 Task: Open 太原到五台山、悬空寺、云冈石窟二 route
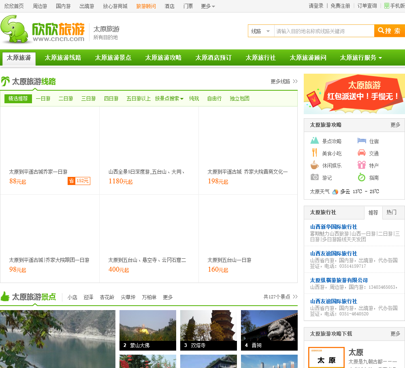tap(147, 260)
